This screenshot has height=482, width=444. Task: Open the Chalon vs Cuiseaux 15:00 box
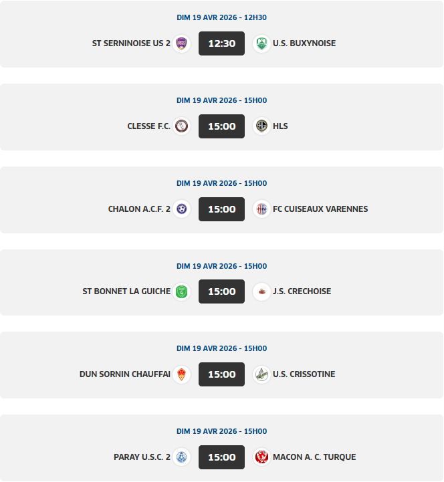pos(221,209)
